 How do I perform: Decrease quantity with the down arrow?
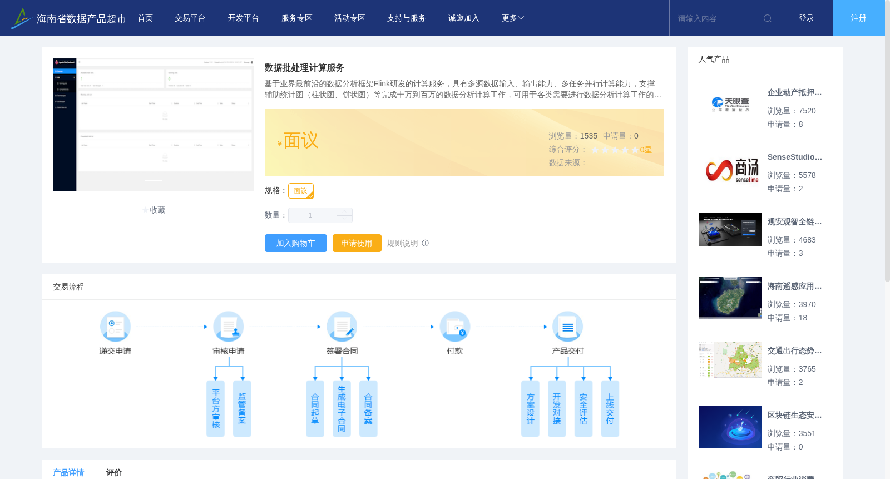(x=345, y=219)
